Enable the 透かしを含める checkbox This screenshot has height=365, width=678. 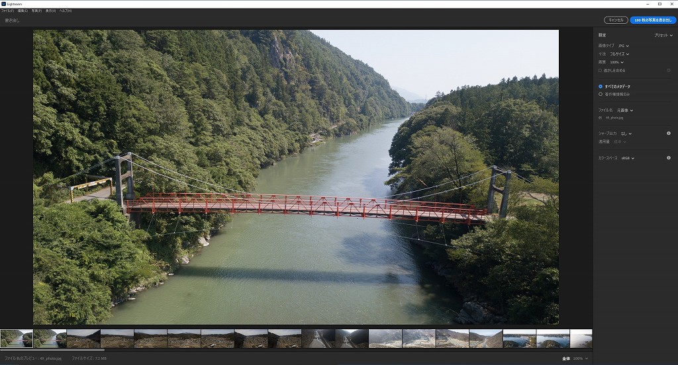pos(600,70)
